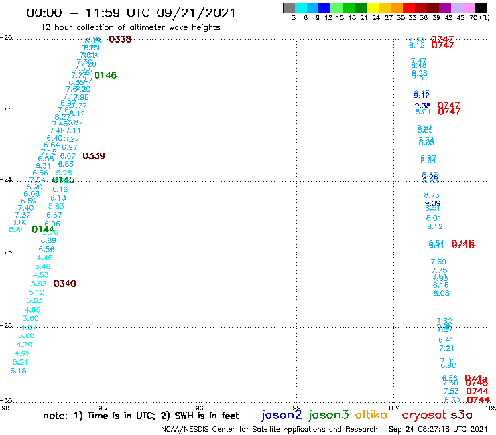The height and width of the screenshot is (435, 496).
Task: Click the wave height value '5.12'
Action: pos(36,292)
